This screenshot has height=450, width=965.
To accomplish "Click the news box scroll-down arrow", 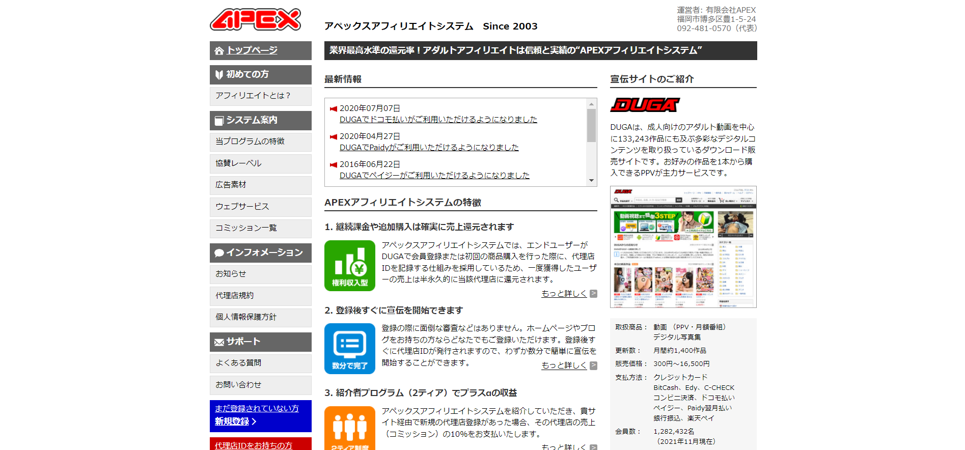I will coord(591,180).
